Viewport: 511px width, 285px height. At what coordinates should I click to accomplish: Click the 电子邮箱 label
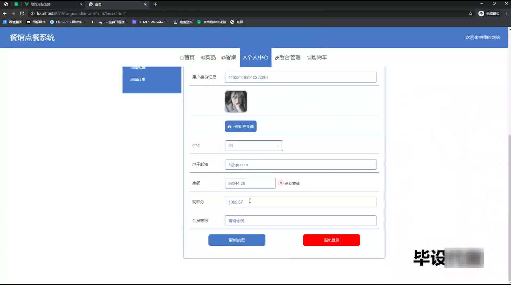(x=200, y=164)
